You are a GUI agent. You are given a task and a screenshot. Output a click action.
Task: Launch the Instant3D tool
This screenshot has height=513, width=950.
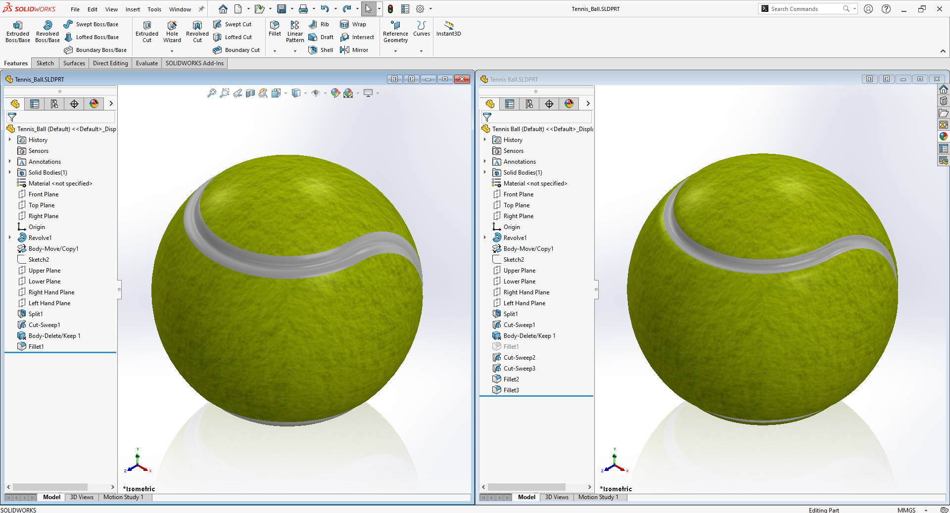pos(448,28)
